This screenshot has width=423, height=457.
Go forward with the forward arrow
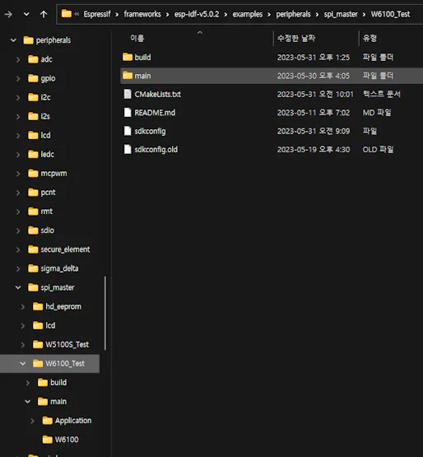(8, 14)
